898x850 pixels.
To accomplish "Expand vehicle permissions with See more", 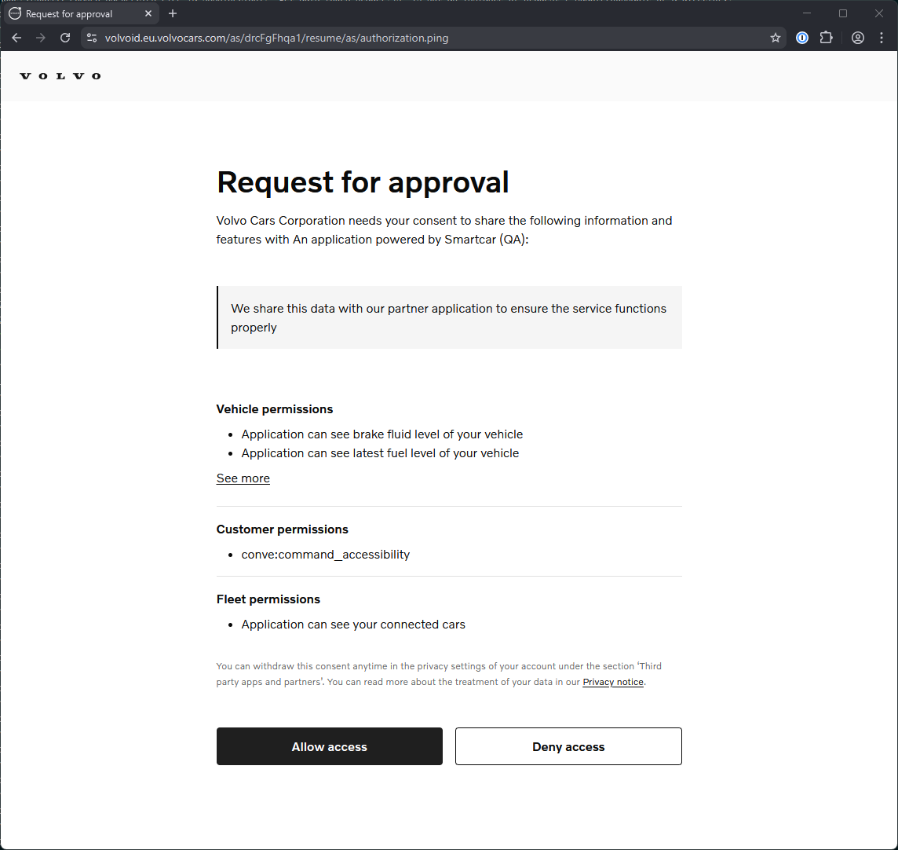I will coord(243,478).
